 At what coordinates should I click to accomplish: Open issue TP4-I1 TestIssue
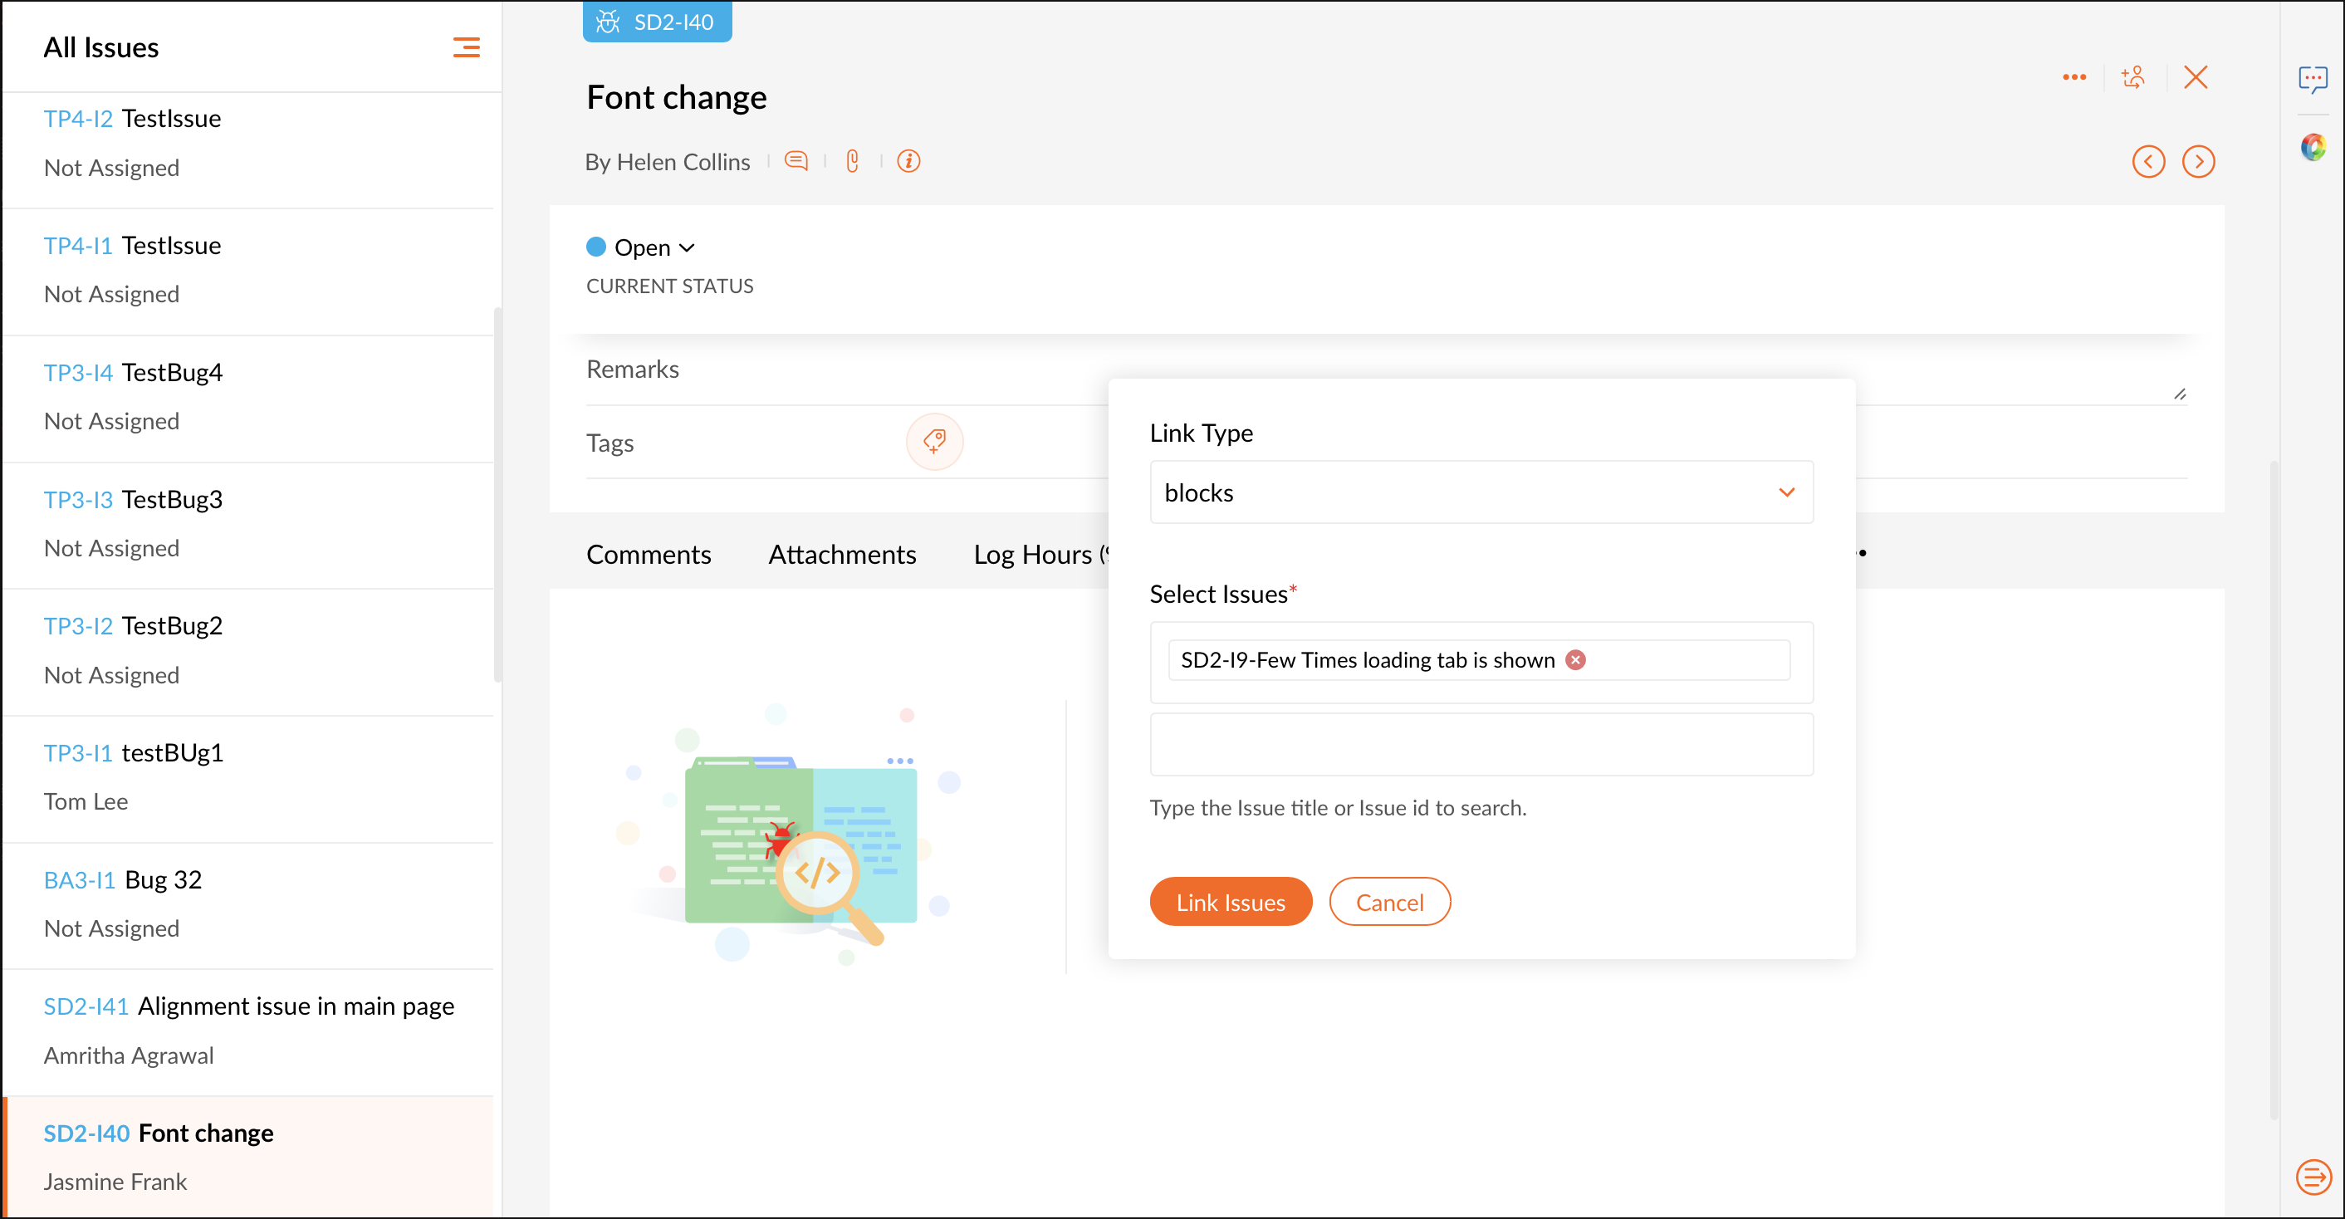click(247, 271)
